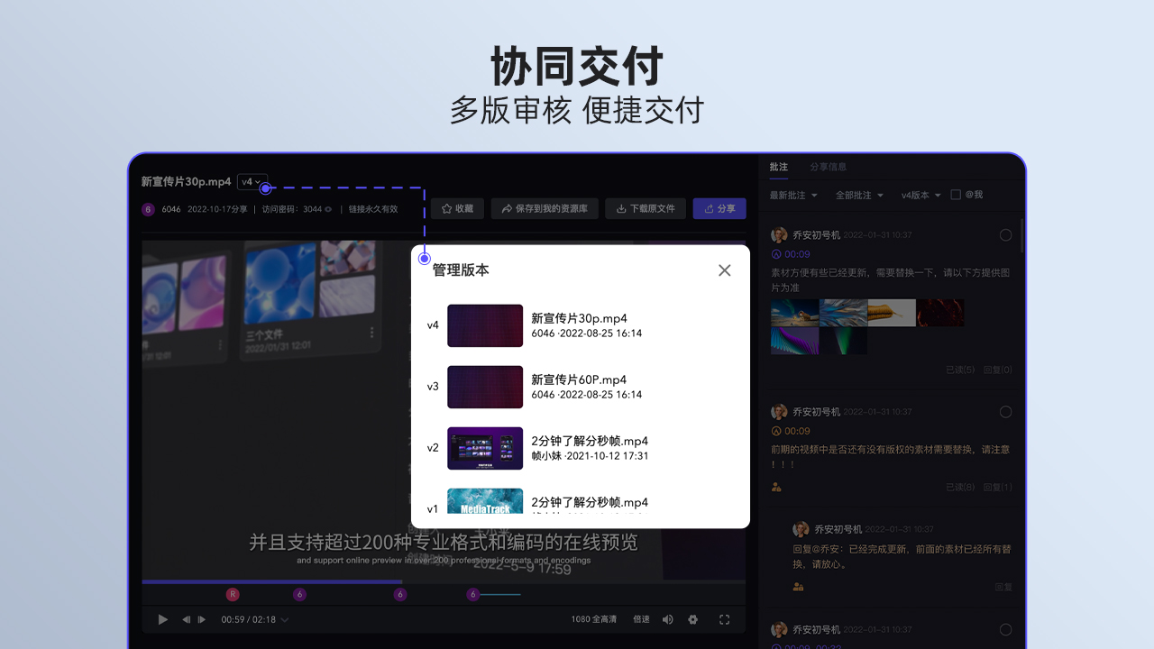The height and width of the screenshot is (649, 1154).
Task: Close the 管理版本 dialog
Action: (724, 270)
